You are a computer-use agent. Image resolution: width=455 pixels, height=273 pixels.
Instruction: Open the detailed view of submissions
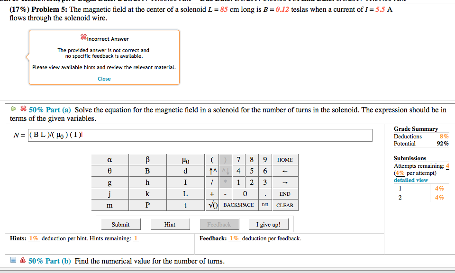[411, 180]
